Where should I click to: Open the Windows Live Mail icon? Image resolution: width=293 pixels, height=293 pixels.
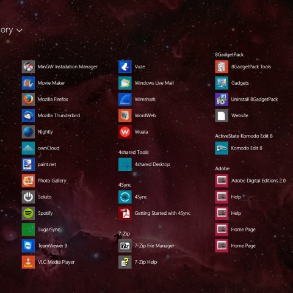(x=125, y=83)
